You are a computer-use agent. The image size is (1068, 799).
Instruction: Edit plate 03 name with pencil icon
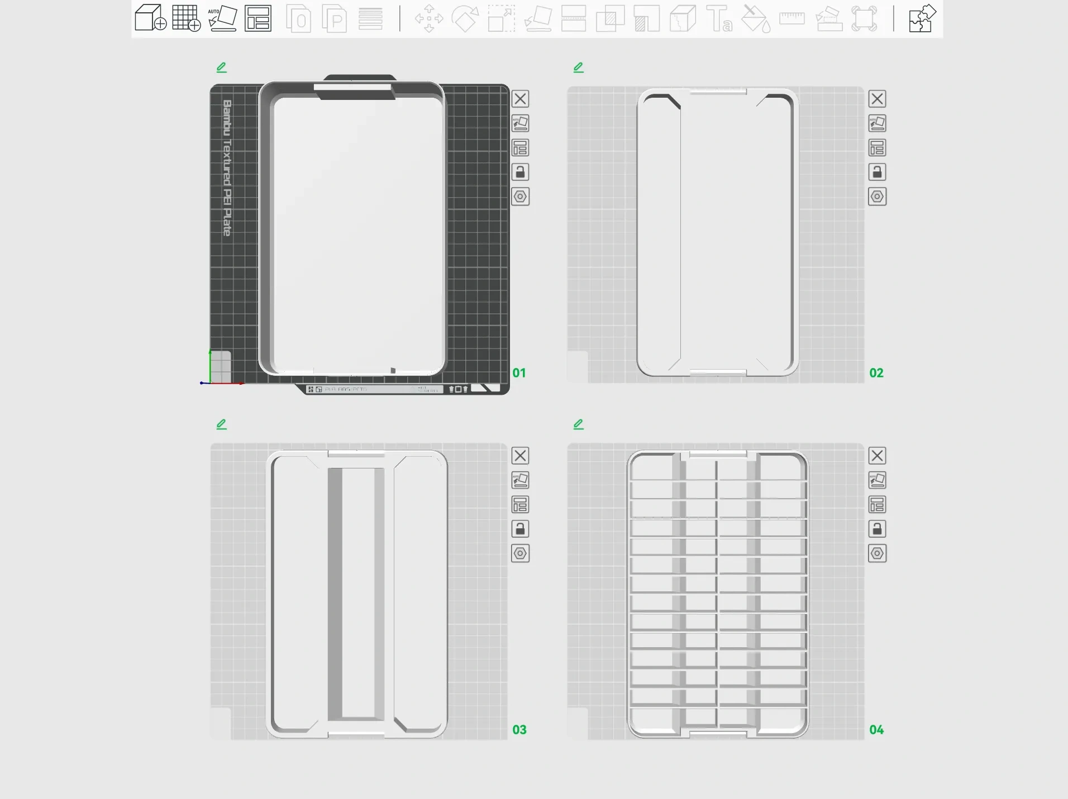(222, 424)
